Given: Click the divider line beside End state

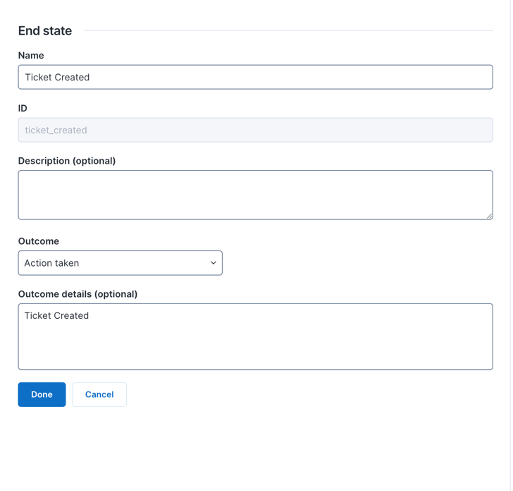Looking at the screenshot, I should [x=289, y=30].
